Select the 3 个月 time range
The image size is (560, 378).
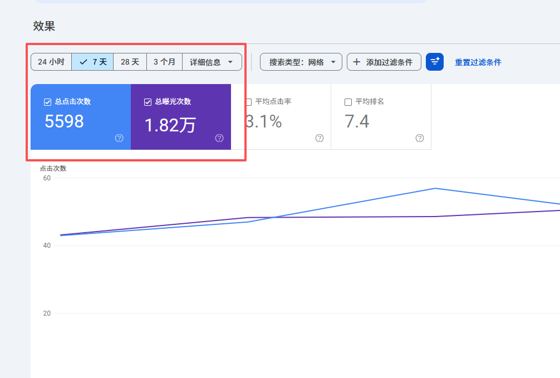(164, 61)
